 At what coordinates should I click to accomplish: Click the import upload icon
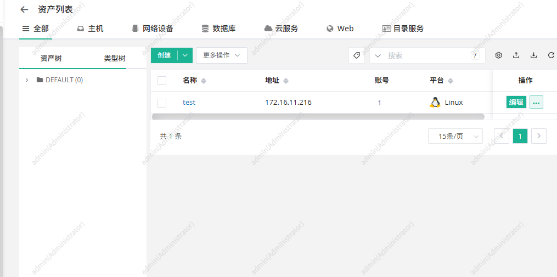(516, 55)
